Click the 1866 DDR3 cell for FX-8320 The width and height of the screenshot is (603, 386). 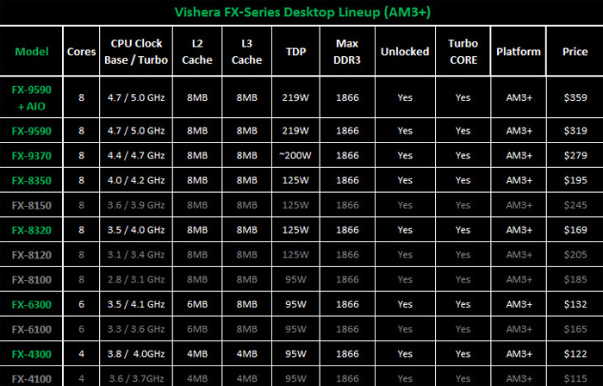347,229
